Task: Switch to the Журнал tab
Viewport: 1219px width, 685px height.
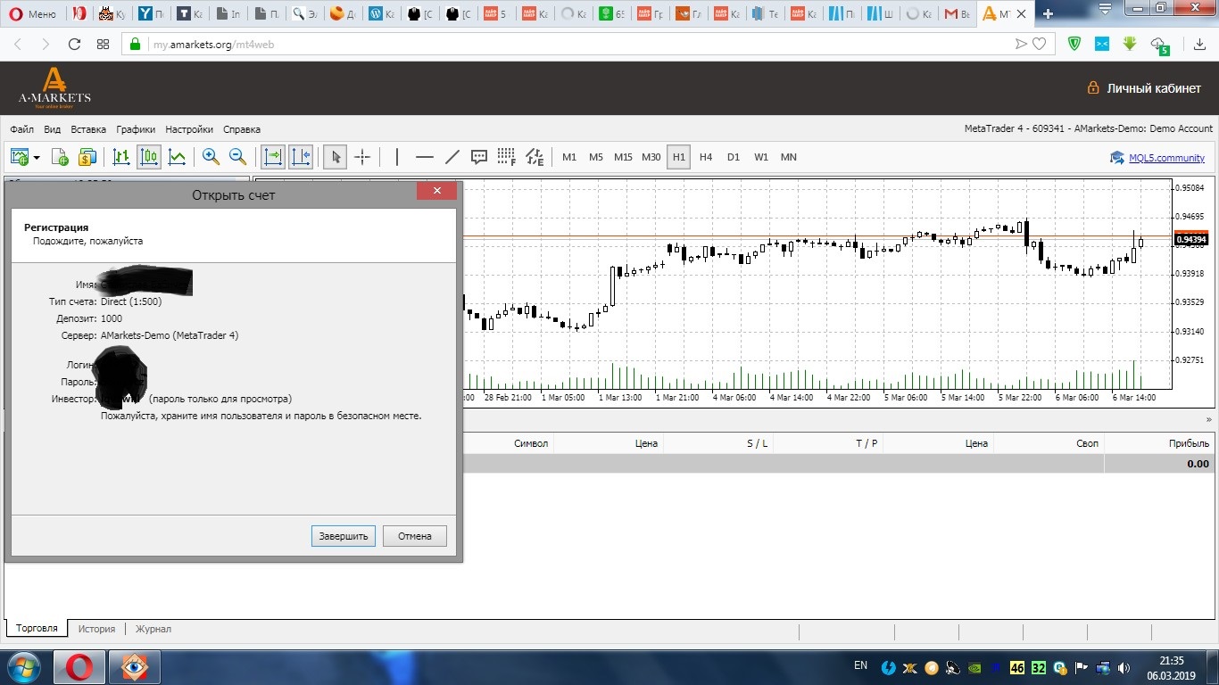Action: tap(153, 629)
